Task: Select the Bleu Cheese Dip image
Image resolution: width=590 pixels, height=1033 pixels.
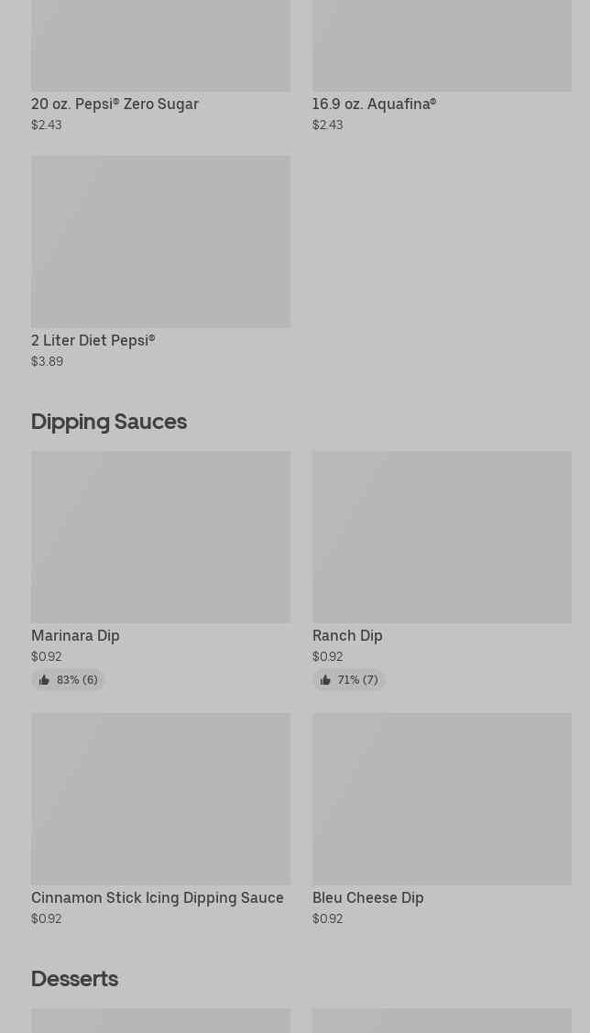Action: pos(442,798)
